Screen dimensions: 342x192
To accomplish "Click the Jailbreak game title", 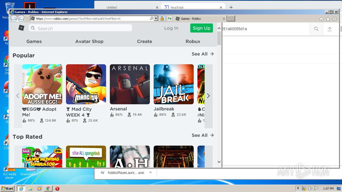I will [x=164, y=109].
